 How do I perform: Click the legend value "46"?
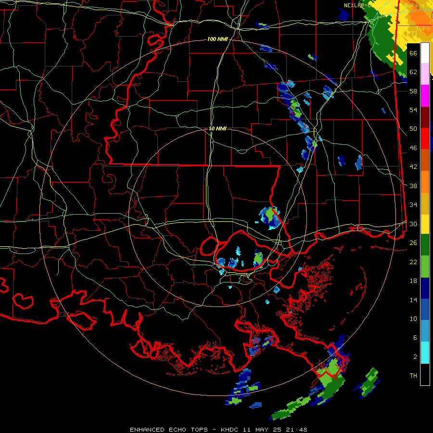click(413, 148)
